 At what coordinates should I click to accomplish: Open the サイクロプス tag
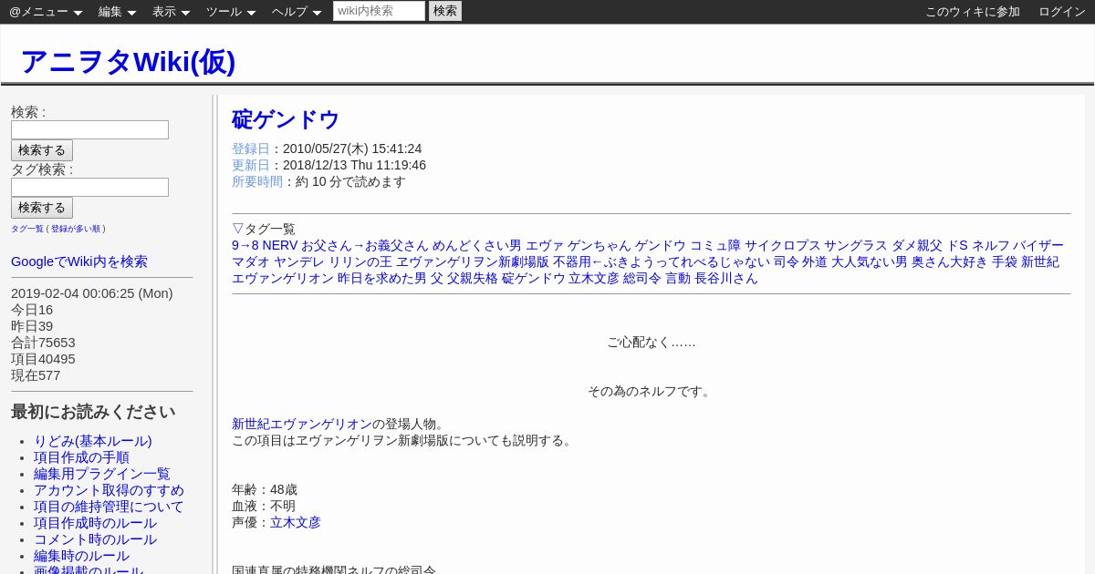click(x=783, y=245)
